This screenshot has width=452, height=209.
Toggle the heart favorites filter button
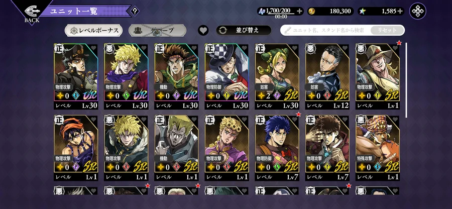point(203,30)
